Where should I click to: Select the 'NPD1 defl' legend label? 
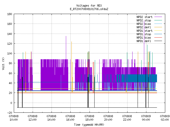pos(144,41)
